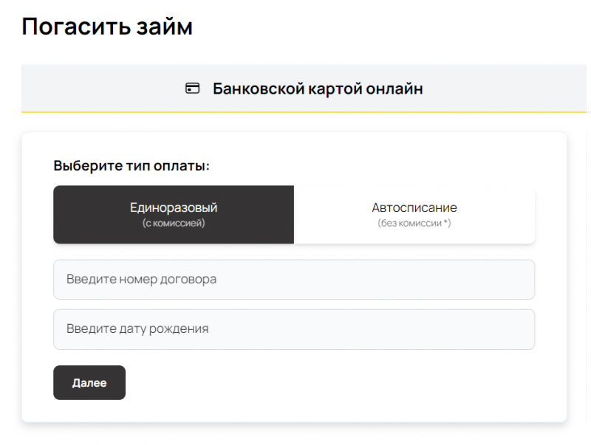Focus the contract number input field

point(294,280)
